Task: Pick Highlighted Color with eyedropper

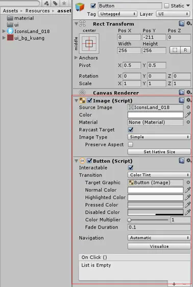Action: (x=188, y=197)
